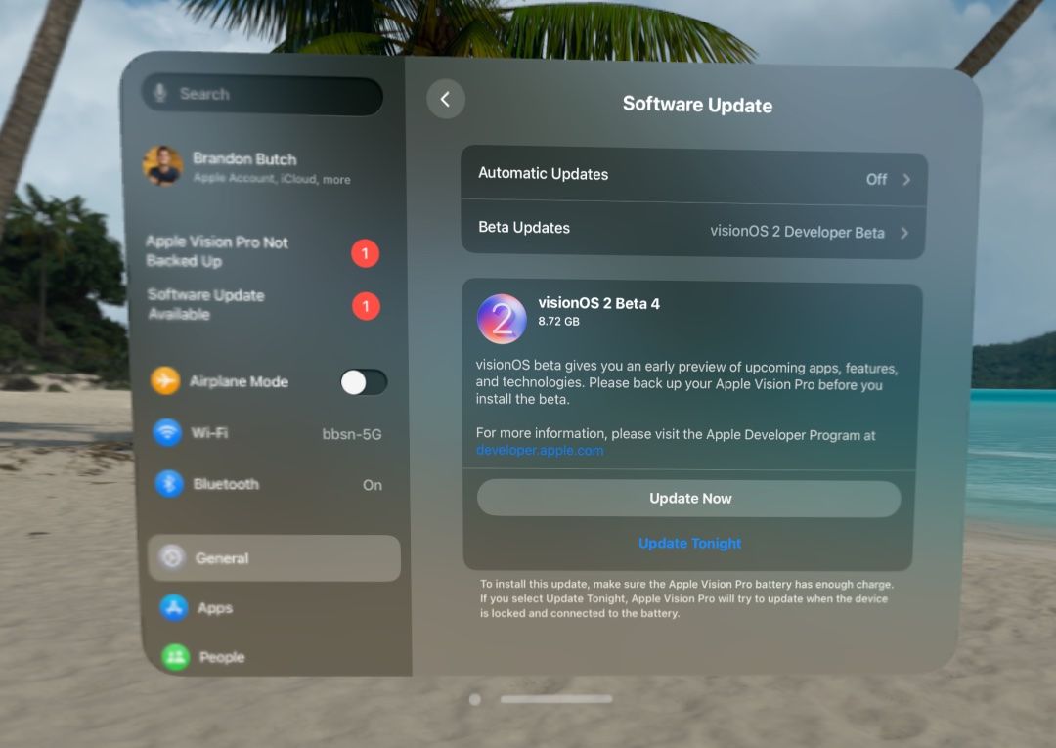1056x748 pixels.
Task: Open Software Update Available notice
Action: [263, 305]
